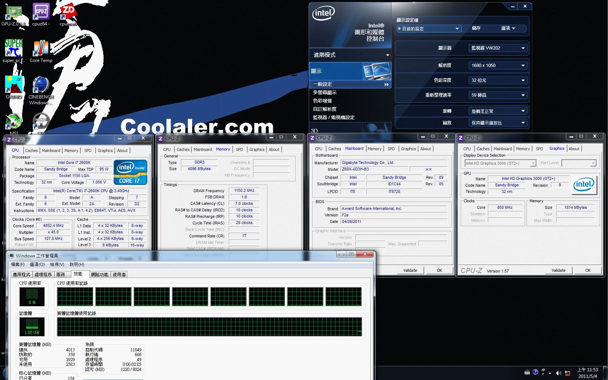The height and width of the screenshot is (380, 608).
Task: Expand the 進階模式 mode selector
Action: pos(350,55)
